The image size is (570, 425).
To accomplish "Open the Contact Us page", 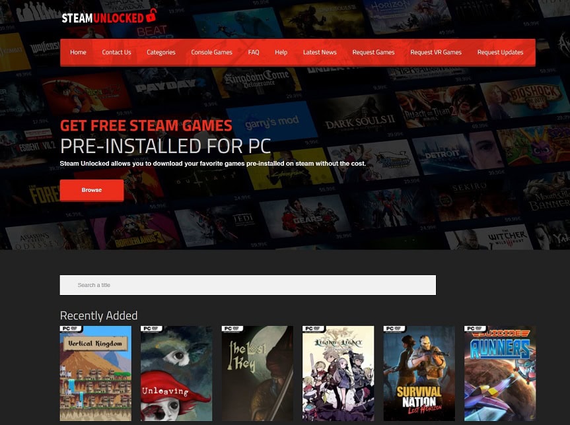I will (116, 52).
